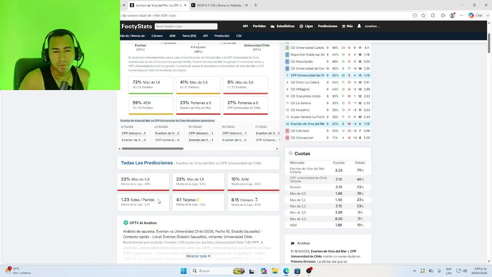The image size is (492, 277).
Task: Switch to the Roma vs Atalanta browser tab
Action: [219, 5]
